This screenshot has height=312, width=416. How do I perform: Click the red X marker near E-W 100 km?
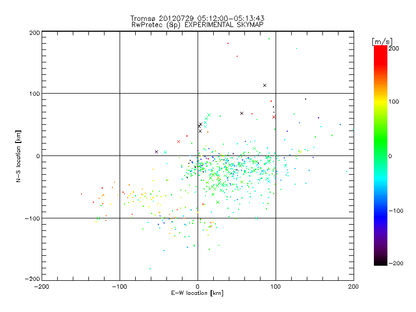click(274, 116)
